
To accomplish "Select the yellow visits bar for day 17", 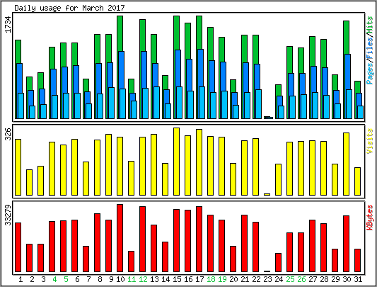I will [x=199, y=162].
